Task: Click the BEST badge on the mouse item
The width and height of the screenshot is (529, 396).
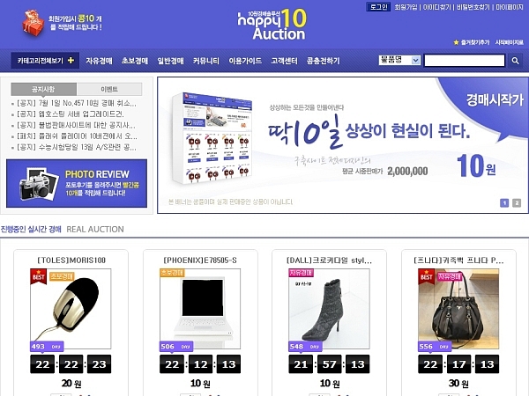Action: pos(38,276)
